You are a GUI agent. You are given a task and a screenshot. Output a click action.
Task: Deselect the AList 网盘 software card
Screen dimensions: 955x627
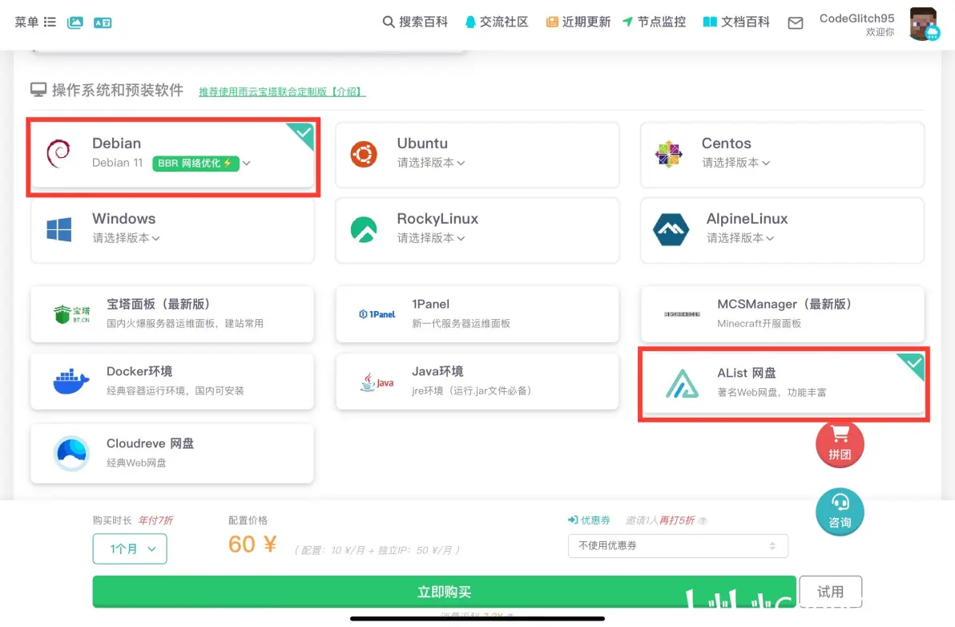tap(784, 384)
